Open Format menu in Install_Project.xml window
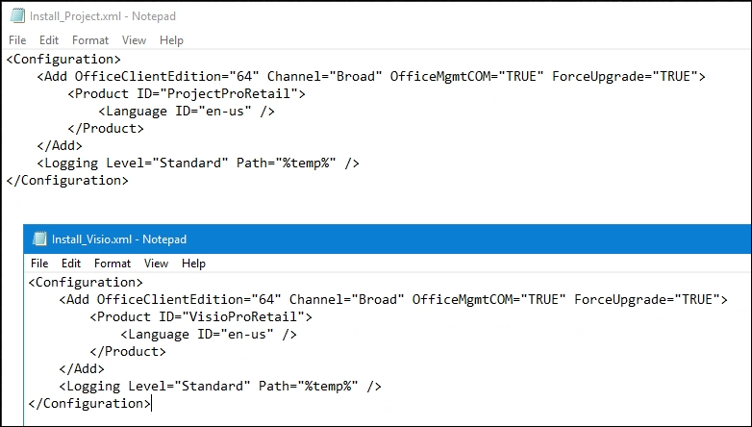Image resolution: width=752 pixels, height=427 pixels. pyautogui.click(x=90, y=40)
